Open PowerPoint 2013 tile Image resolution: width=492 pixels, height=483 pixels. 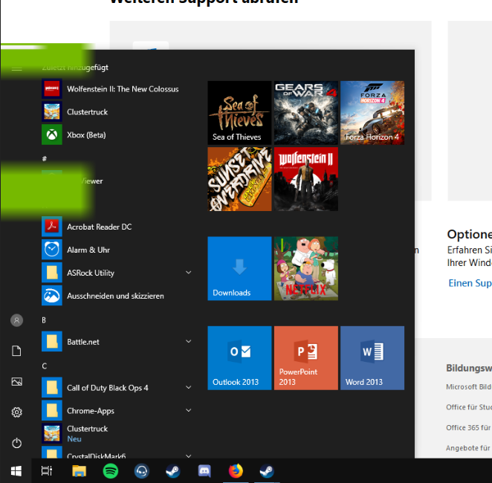(306, 358)
